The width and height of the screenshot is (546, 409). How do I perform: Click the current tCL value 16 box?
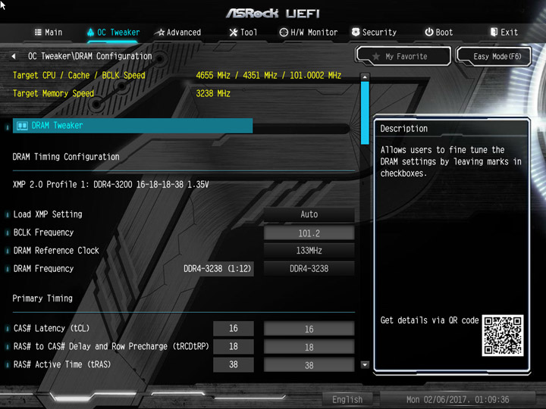(234, 328)
